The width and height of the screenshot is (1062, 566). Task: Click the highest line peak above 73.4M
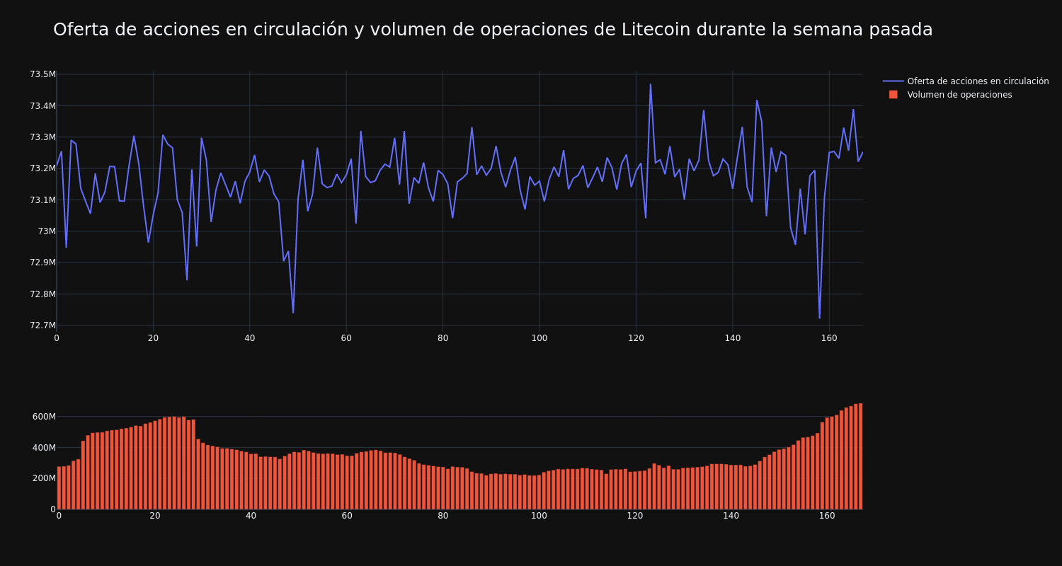tap(651, 85)
